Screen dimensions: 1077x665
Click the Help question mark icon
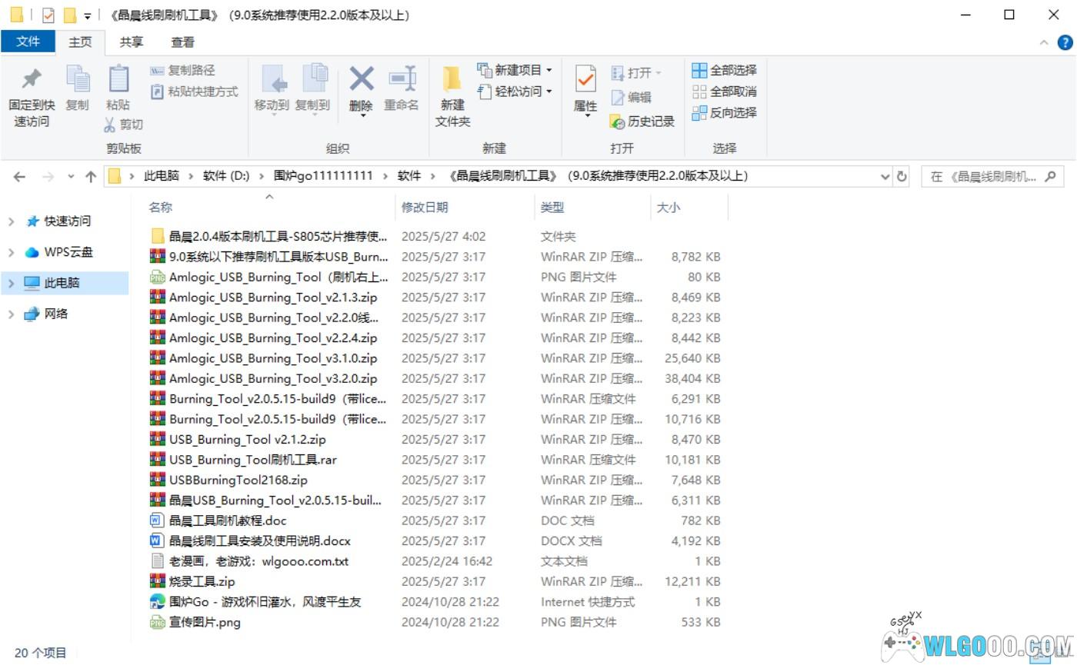point(1065,42)
